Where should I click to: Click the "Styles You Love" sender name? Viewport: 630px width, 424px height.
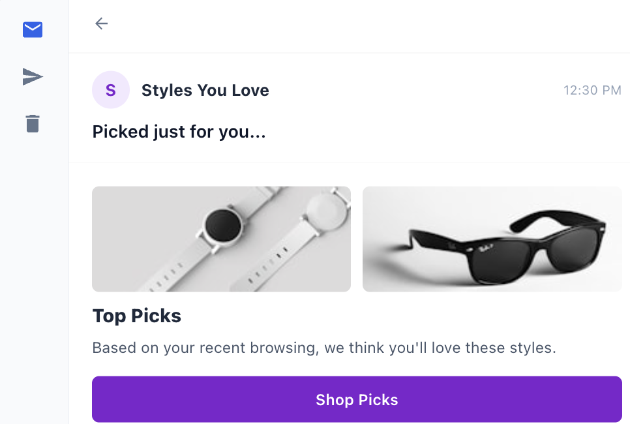tap(205, 90)
